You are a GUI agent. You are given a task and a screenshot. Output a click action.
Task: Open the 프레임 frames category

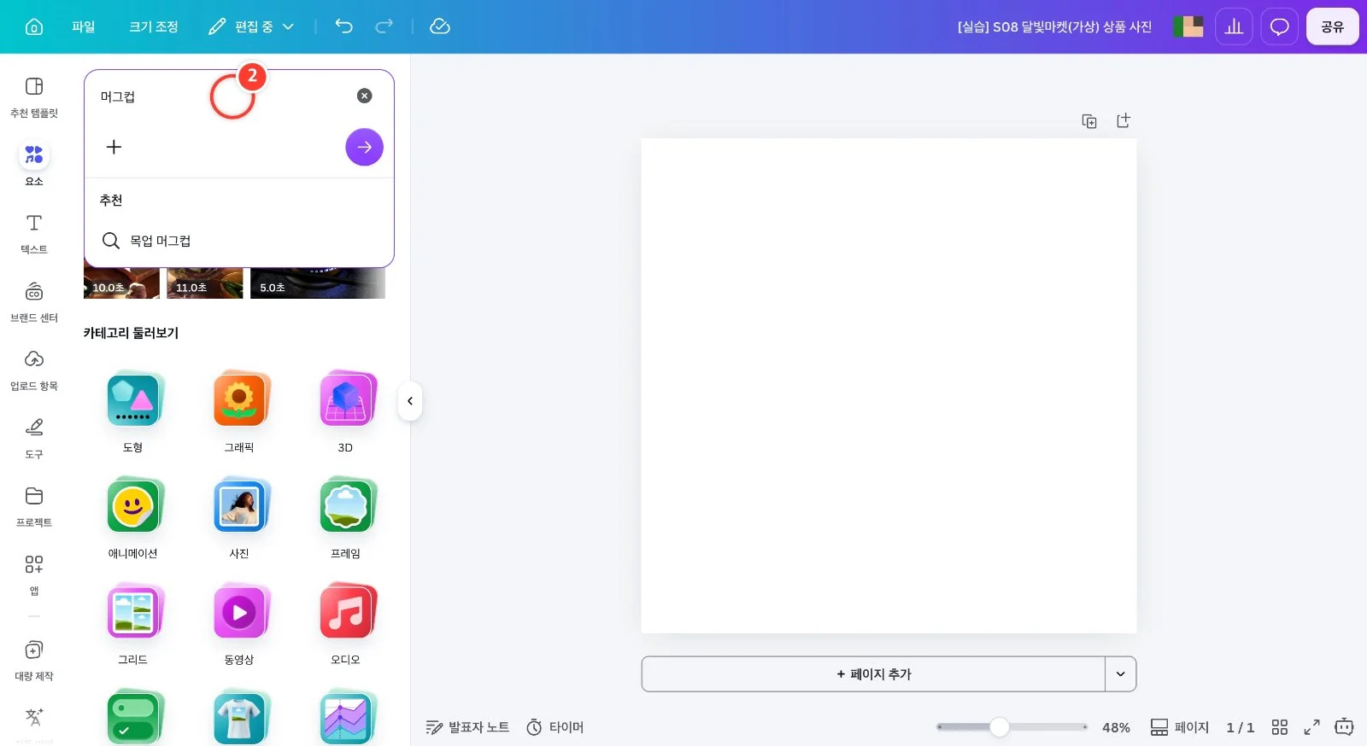point(345,517)
